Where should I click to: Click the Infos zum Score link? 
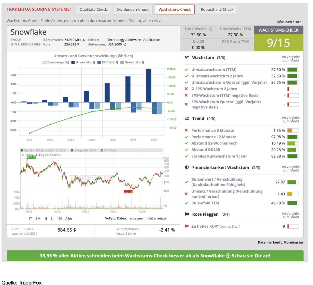click(x=289, y=22)
